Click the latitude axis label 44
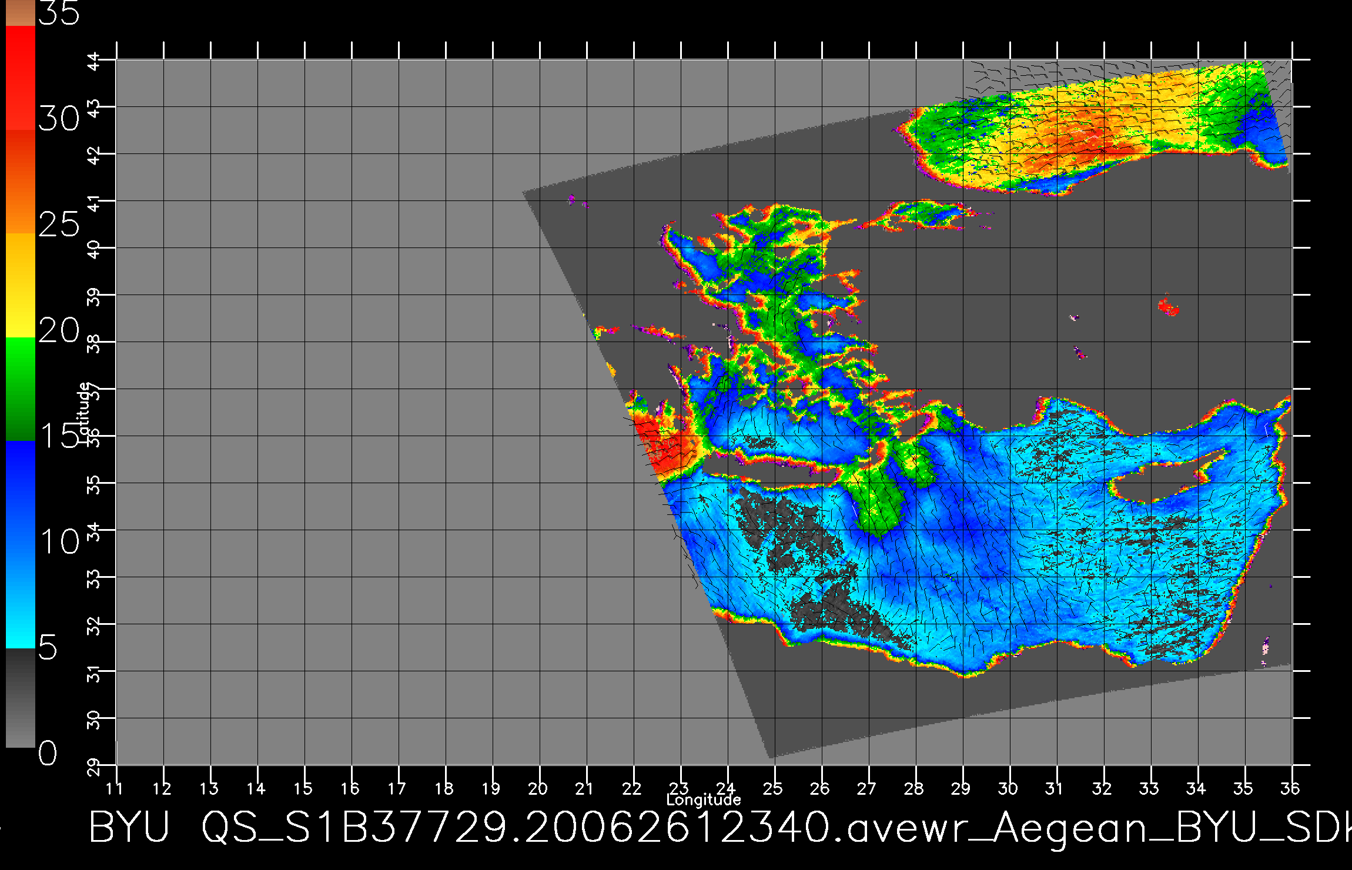Image resolution: width=1352 pixels, height=870 pixels. click(95, 60)
